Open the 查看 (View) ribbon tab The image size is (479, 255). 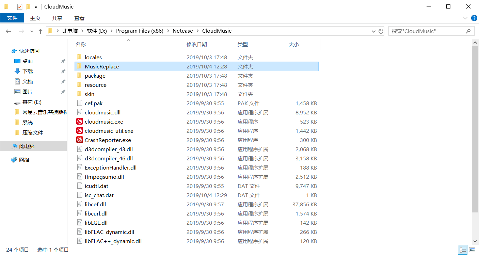(x=79, y=18)
